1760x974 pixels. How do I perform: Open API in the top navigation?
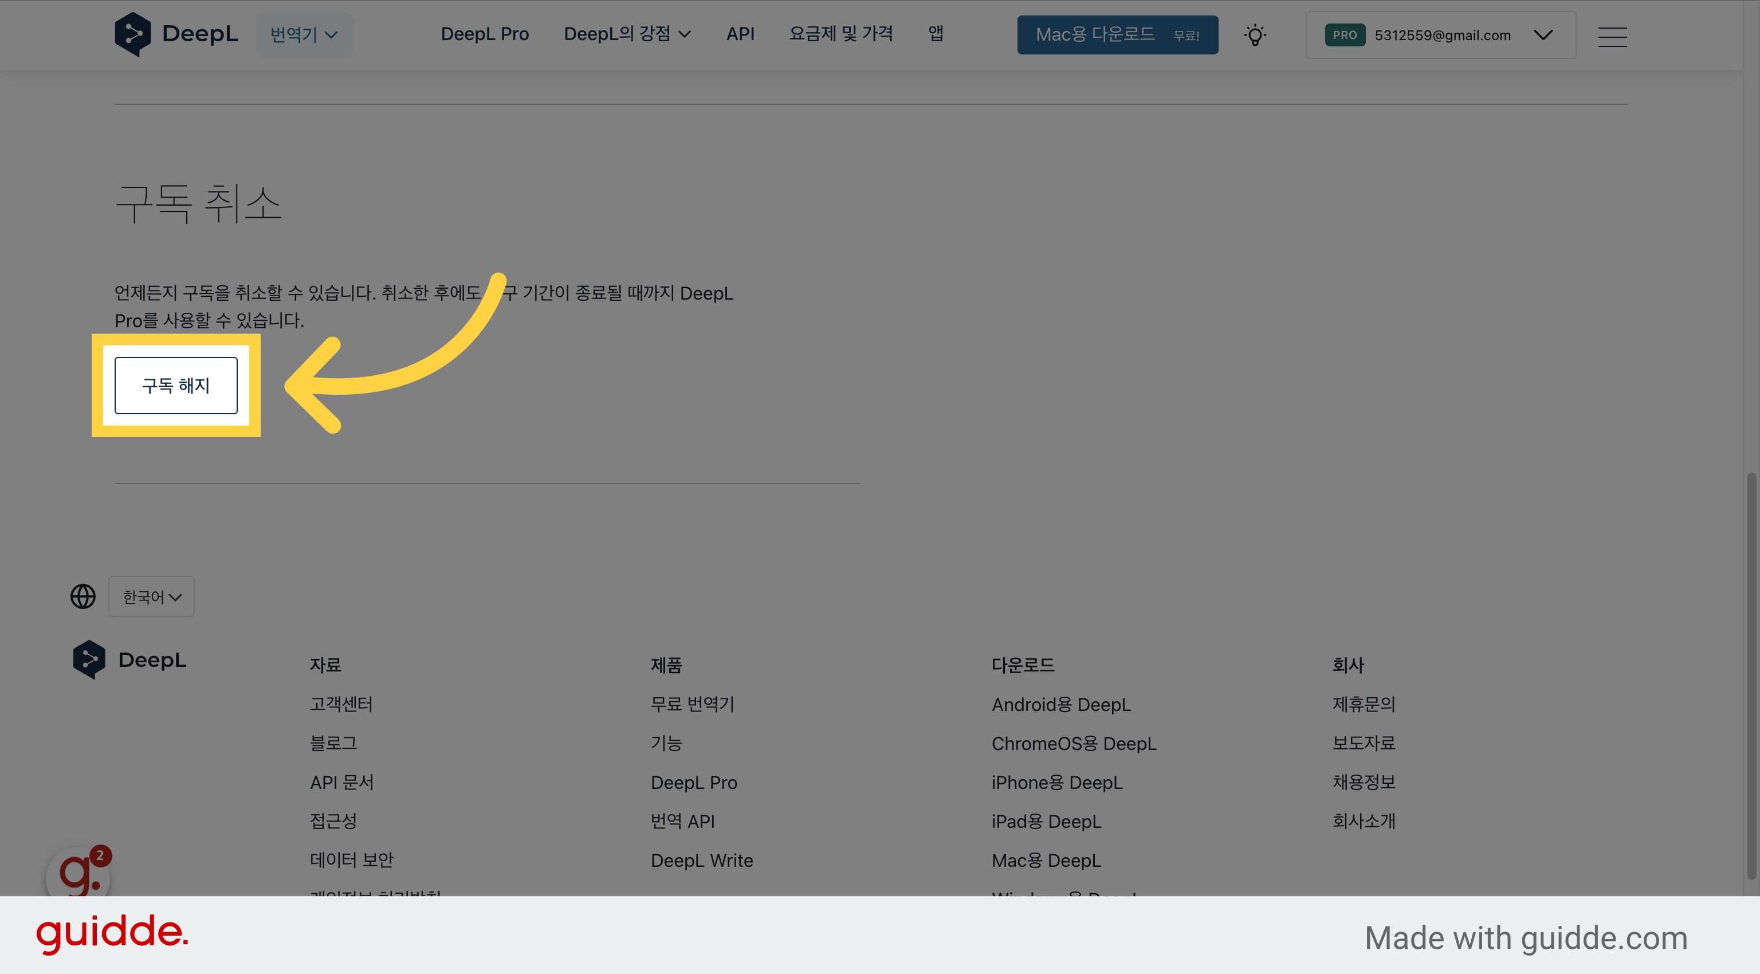(740, 34)
